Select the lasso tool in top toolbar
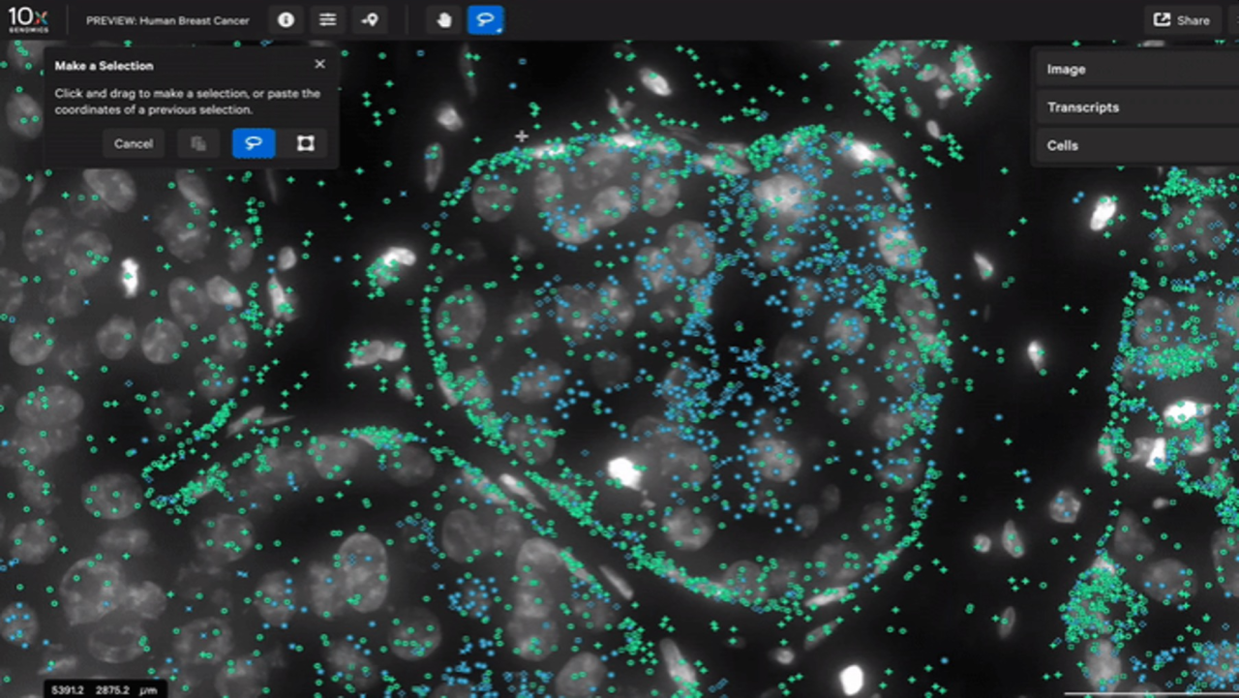 tap(486, 19)
